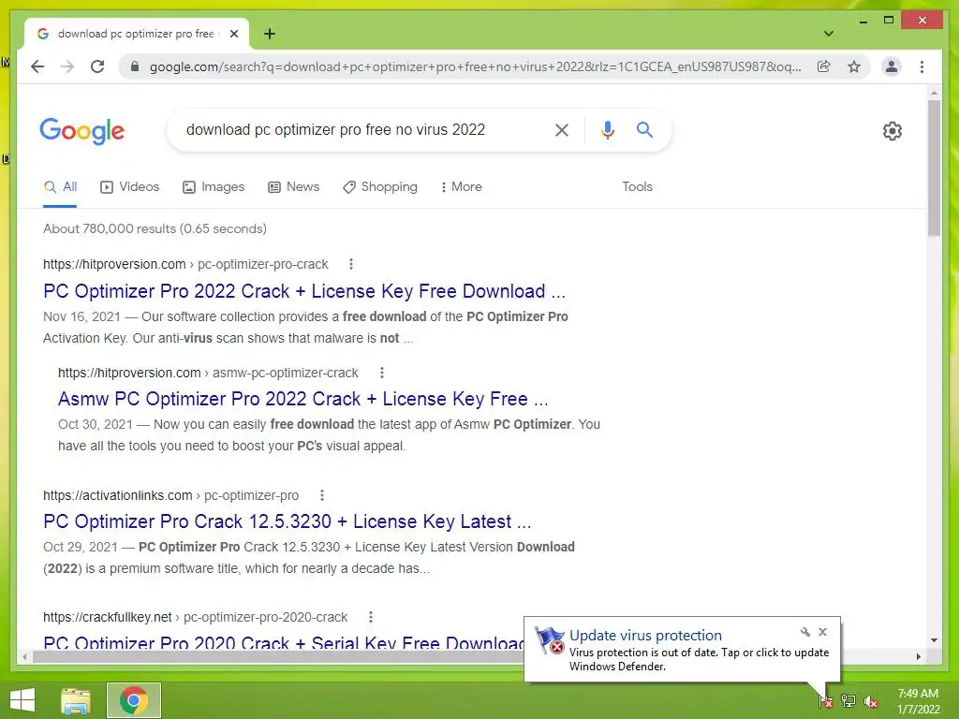Open Asmw PC Optimizer Pro 2022 result
The width and height of the screenshot is (959, 719).
click(x=302, y=399)
